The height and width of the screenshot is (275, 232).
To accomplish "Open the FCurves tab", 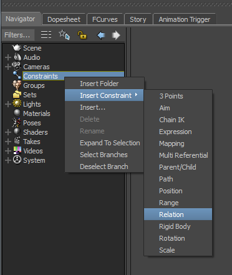I will pyautogui.click(x=105, y=19).
